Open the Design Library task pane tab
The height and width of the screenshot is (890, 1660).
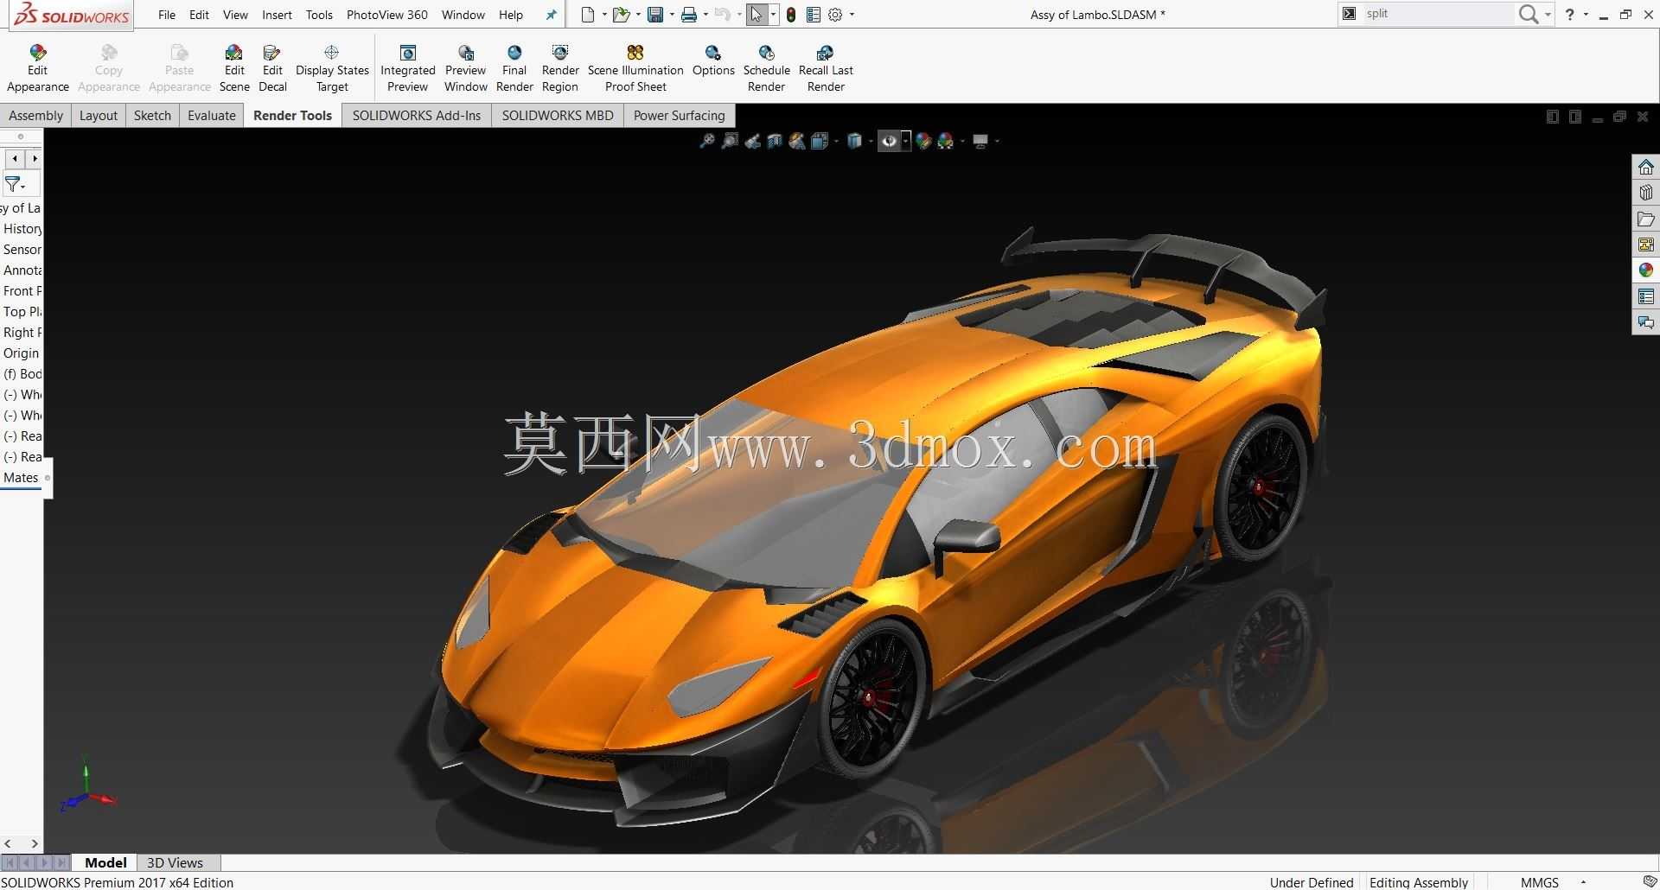point(1646,193)
